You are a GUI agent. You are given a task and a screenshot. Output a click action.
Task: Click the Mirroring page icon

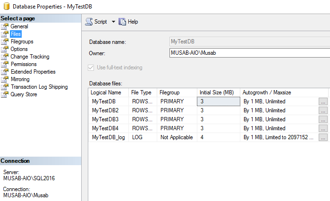(5, 79)
